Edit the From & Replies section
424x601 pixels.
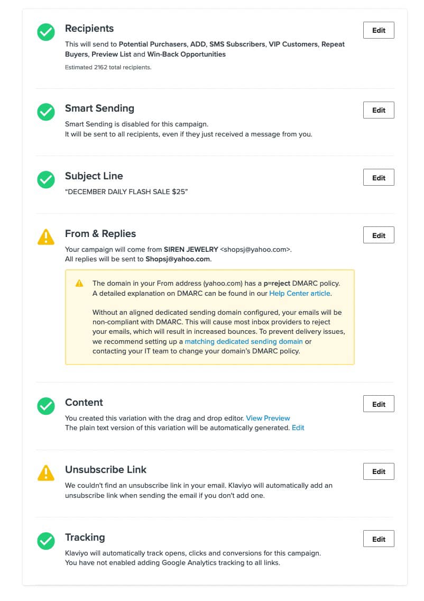(379, 235)
